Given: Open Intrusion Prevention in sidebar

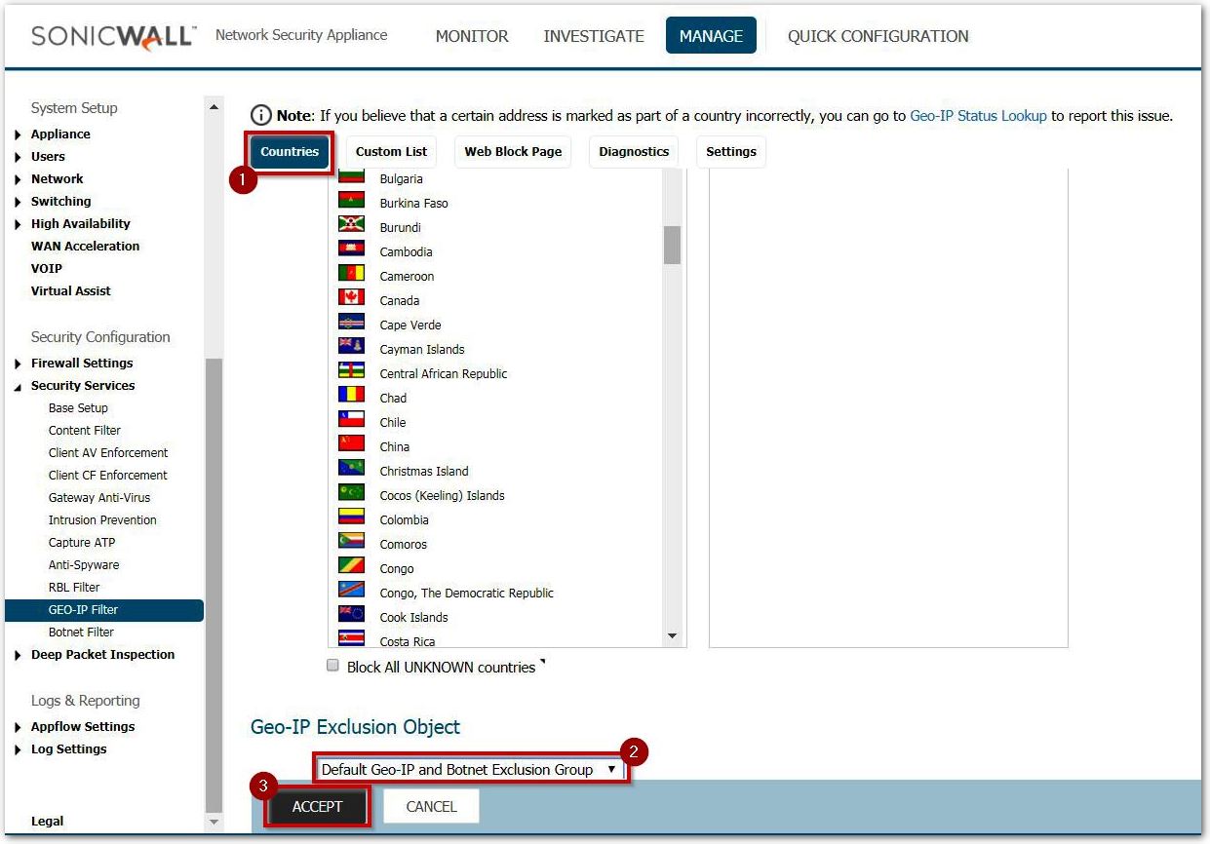Looking at the screenshot, I should pos(102,520).
